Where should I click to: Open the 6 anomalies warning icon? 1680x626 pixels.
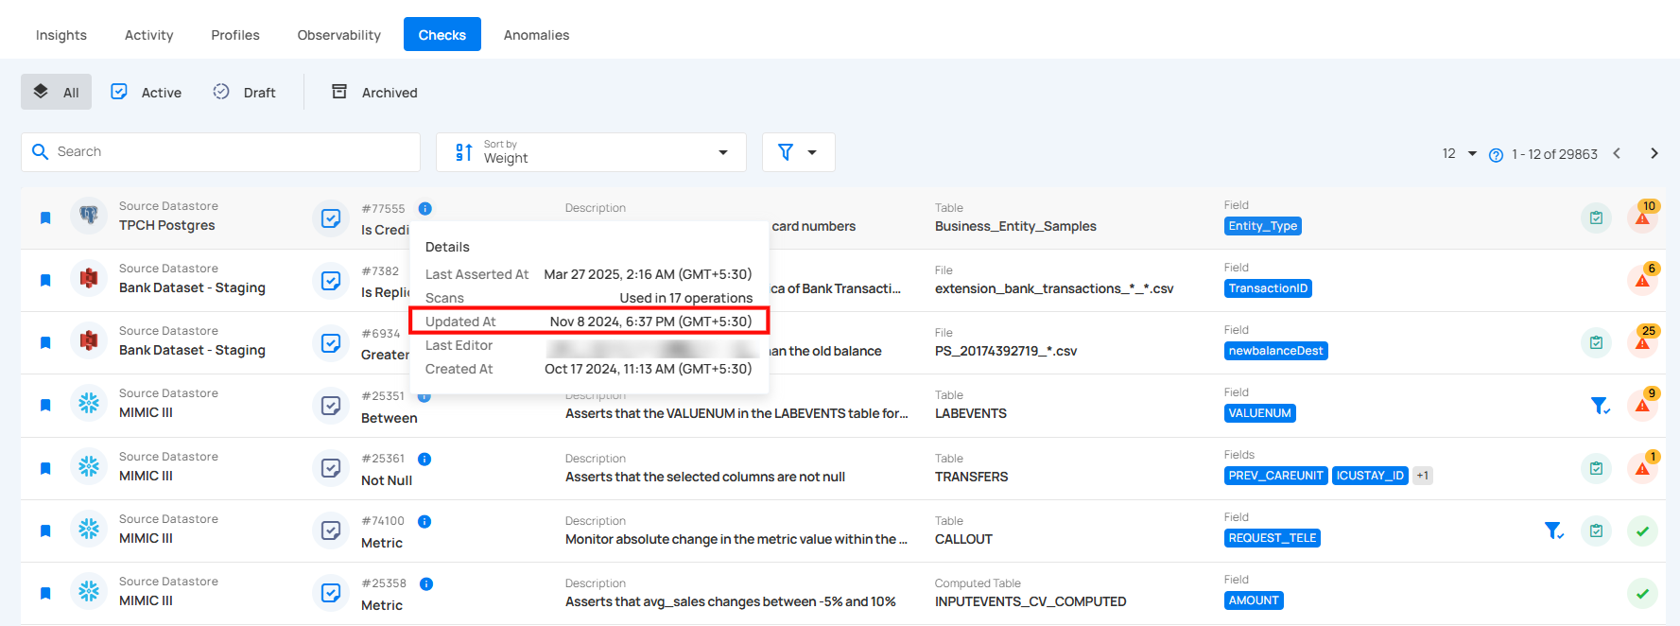click(1643, 280)
